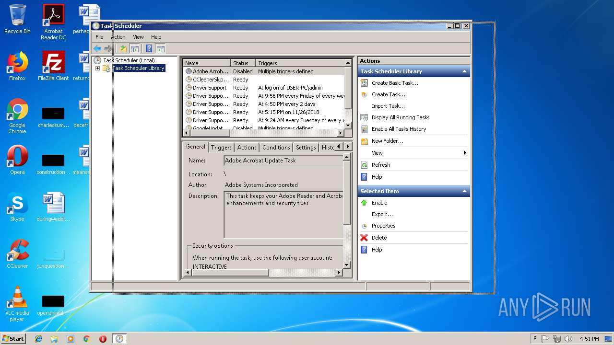Click the New Folder icon in Actions
The height and width of the screenshot is (345, 614).
pos(364,141)
